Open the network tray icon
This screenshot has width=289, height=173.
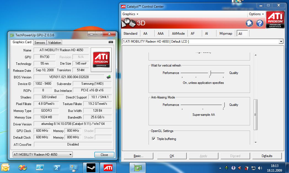pyautogui.click(x=253, y=168)
